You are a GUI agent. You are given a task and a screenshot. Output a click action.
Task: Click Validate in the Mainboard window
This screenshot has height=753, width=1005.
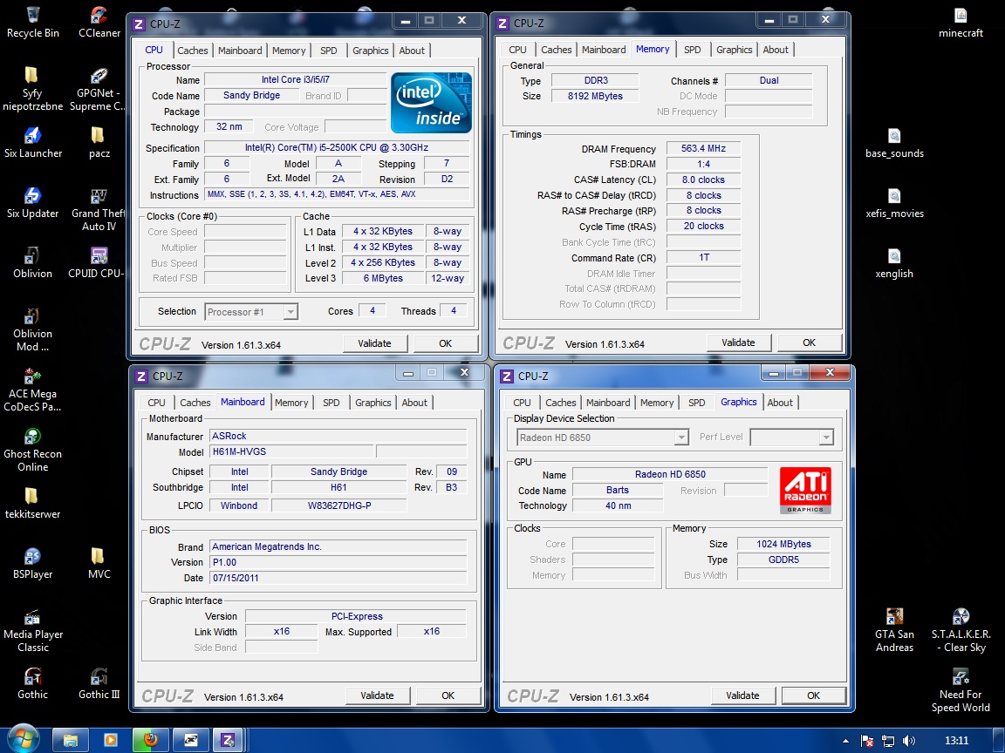pyautogui.click(x=377, y=695)
